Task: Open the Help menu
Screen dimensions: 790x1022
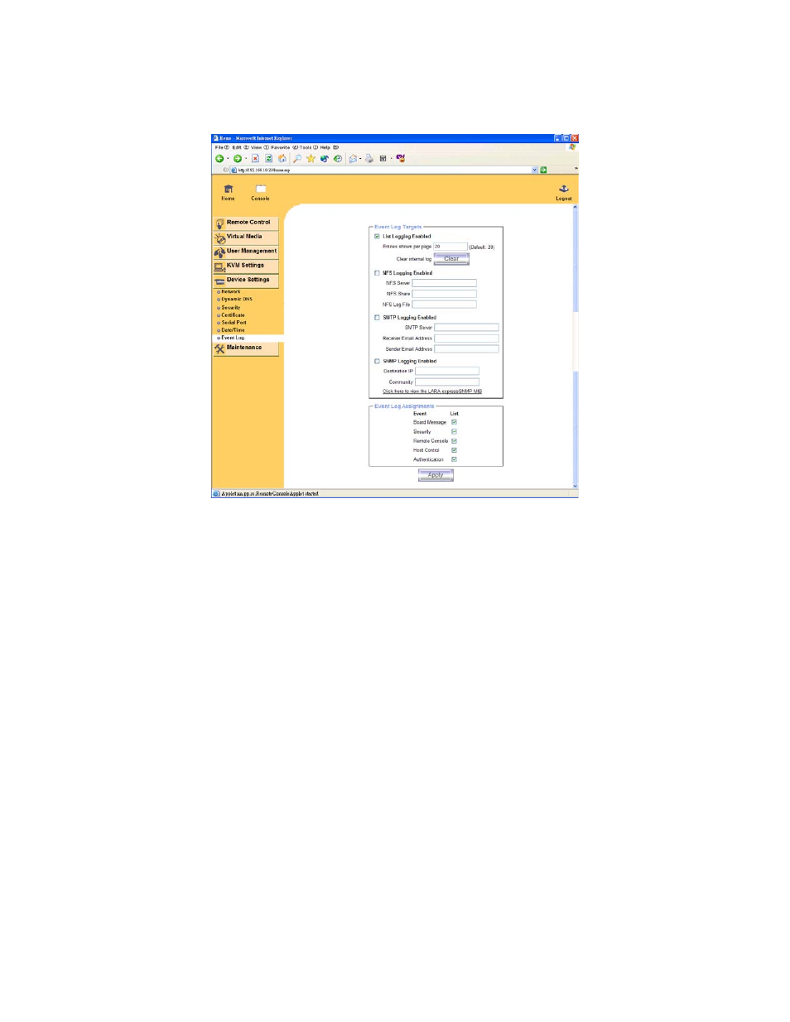Action: click(330, 147)
